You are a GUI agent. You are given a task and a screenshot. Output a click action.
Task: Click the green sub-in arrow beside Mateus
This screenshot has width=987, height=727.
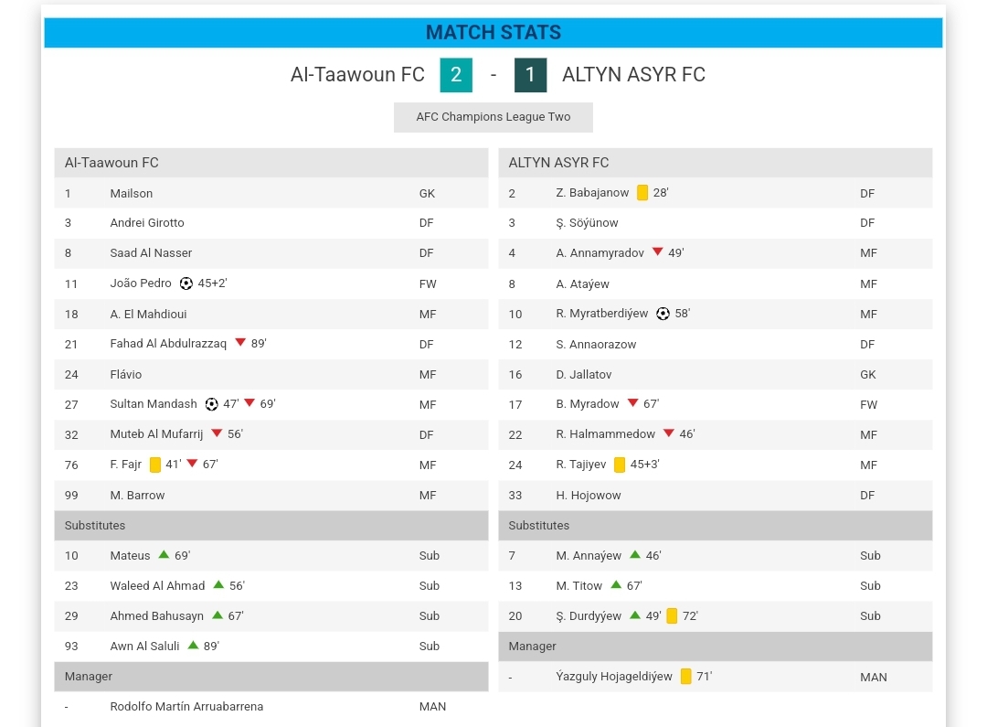pos(164,554)
